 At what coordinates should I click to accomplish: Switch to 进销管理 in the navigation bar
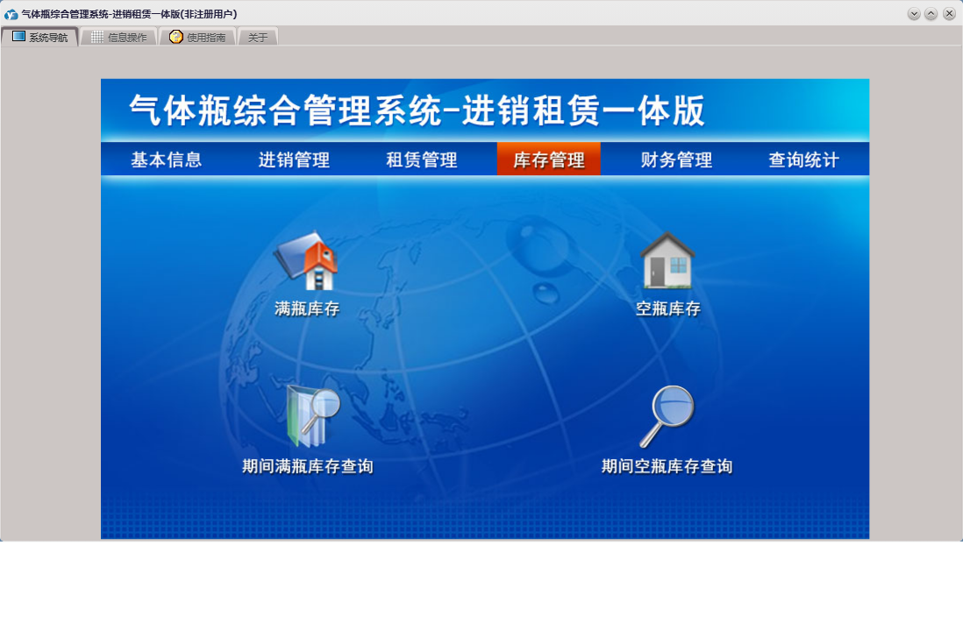[x=294, y=159]
